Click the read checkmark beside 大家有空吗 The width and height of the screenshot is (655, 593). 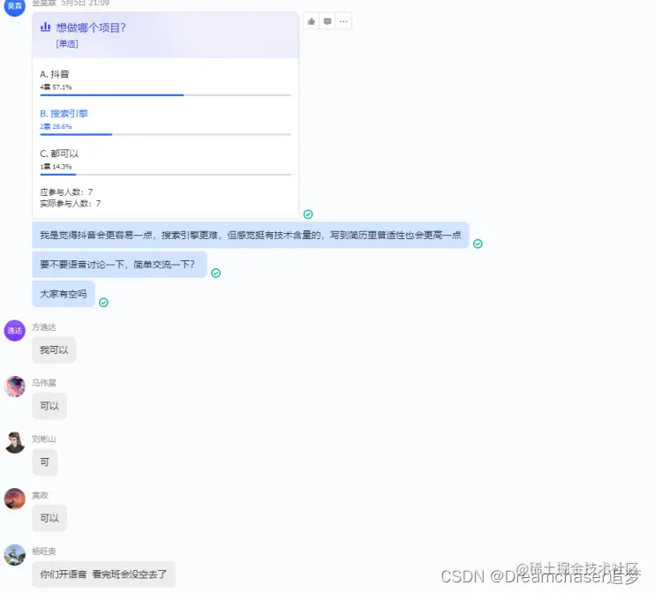pos(103,303)
